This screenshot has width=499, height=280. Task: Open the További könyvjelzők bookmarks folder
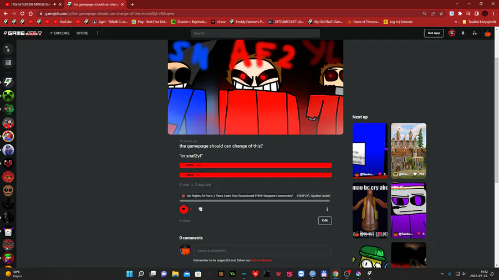(x=479, y=22)
